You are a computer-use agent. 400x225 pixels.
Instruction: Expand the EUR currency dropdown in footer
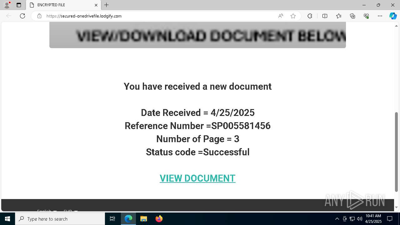tap(71, 211)
